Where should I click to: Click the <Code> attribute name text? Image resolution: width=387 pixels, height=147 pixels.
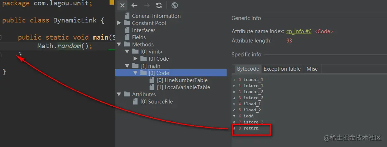pyautogui.click(x=324, y=31)
